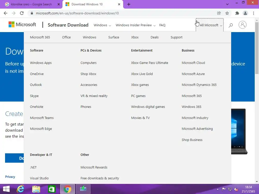This screenshot has width=259, height=194.
Task: Reload the current page
Action: click(22, 13)
